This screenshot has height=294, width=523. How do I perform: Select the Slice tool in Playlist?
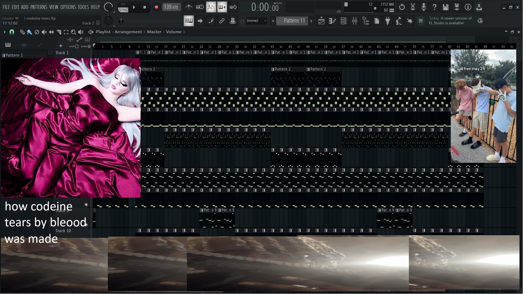point(58,32)
